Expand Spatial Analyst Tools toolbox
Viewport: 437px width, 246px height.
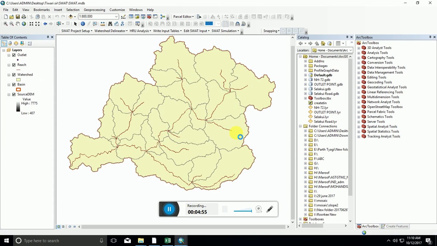coord(359,126)
